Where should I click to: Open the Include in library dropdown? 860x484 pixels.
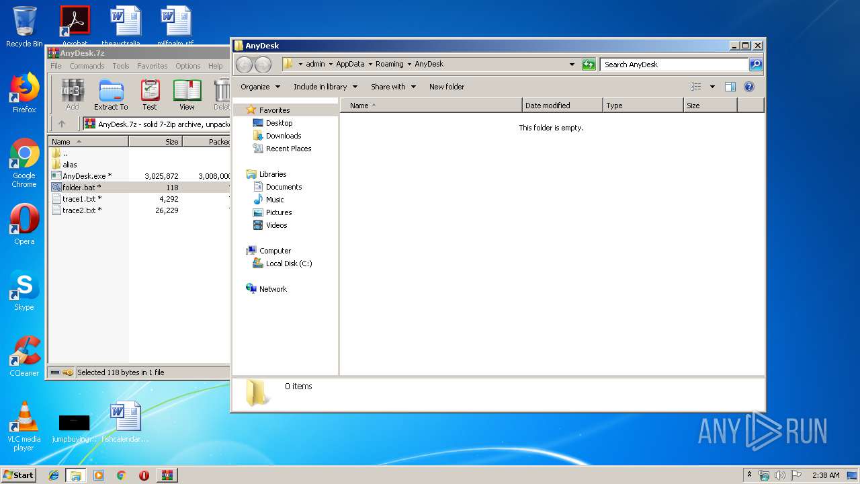[325, 87]
